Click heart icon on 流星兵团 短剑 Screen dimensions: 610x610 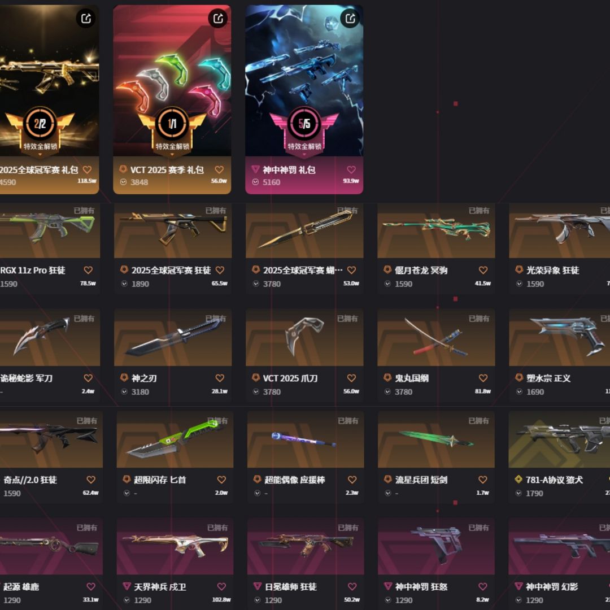click(483, 480)
